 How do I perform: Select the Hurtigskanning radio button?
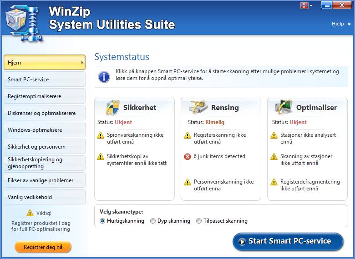coord(103,221)
